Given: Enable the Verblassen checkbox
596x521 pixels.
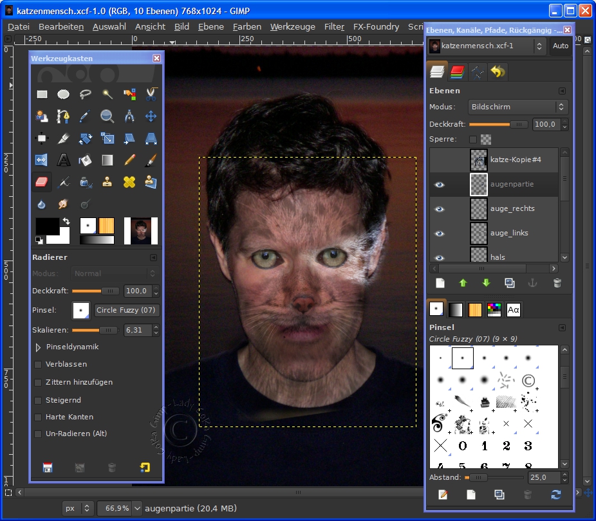Looking at the screenshot, I should (x=38, y=364).
